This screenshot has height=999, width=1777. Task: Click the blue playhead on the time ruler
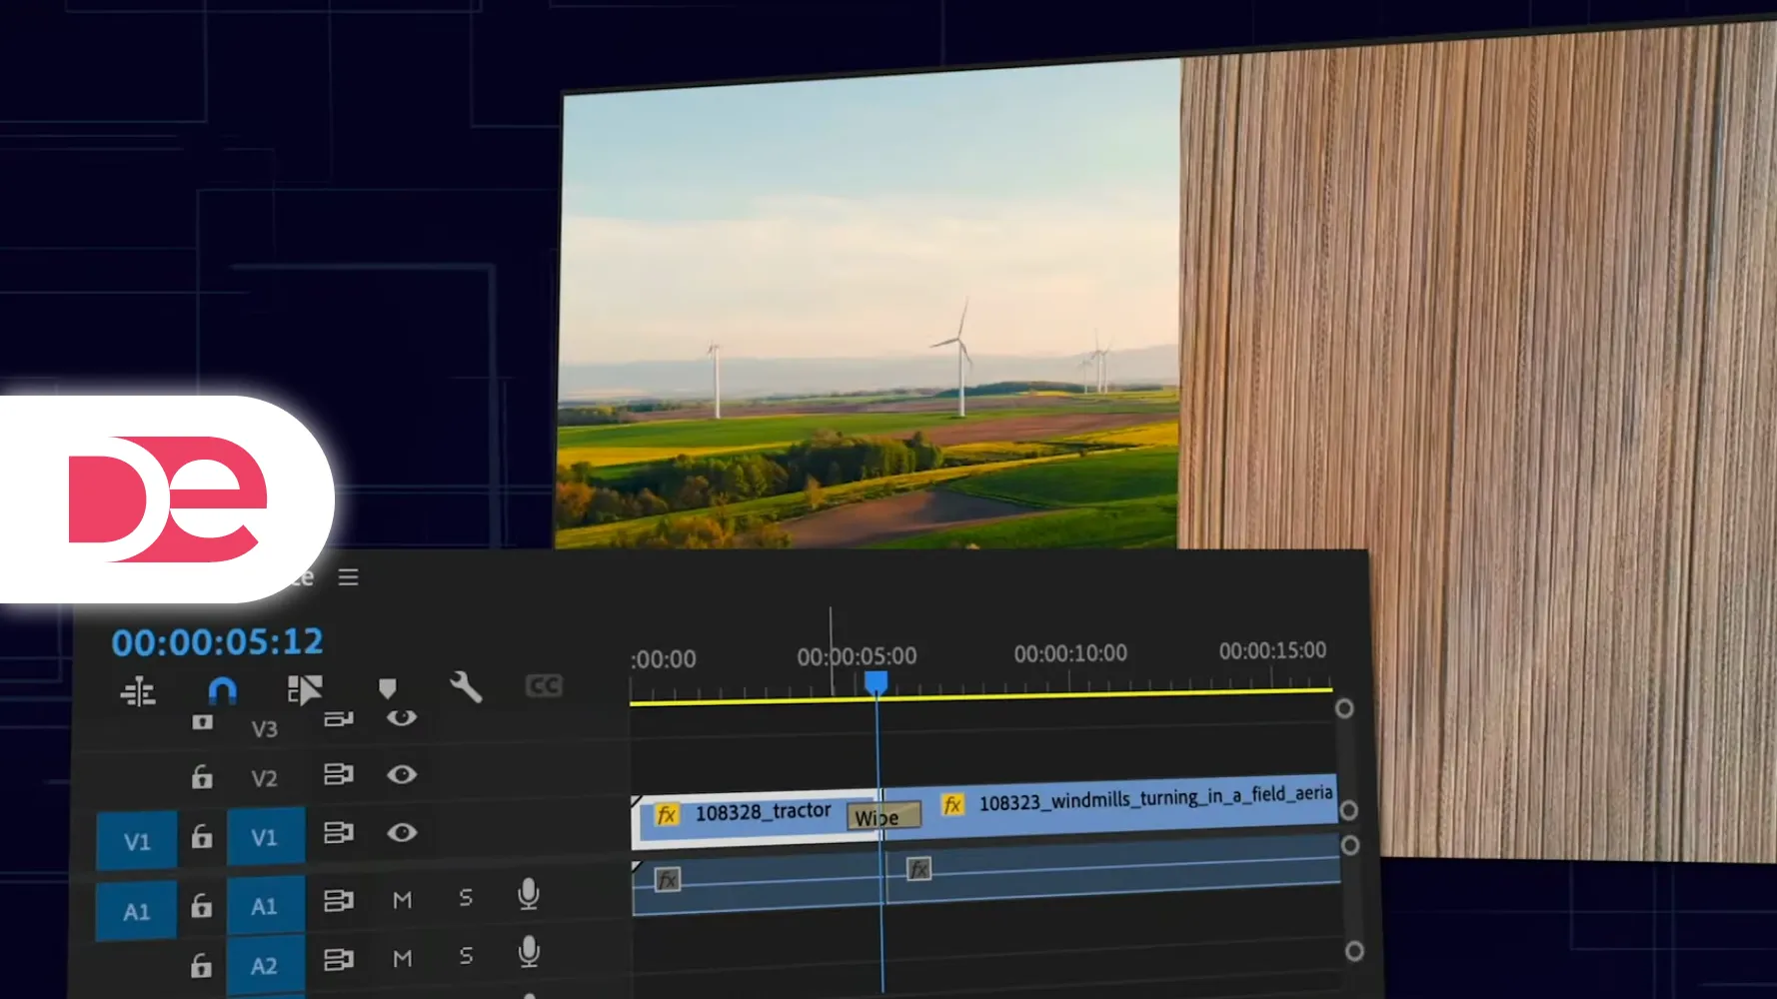[x=876, y=682]
